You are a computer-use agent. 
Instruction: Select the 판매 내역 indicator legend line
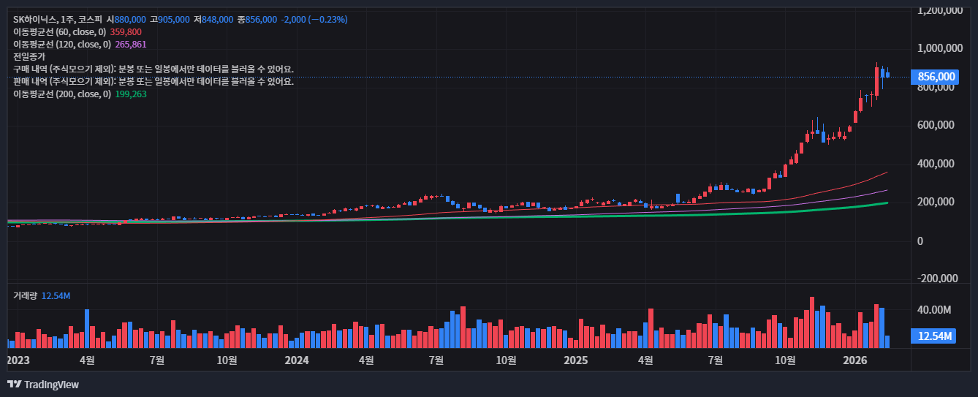(153, 81)
